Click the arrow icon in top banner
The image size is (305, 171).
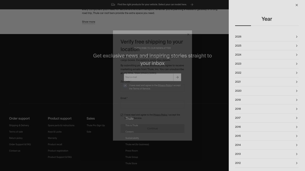point(192,5)
